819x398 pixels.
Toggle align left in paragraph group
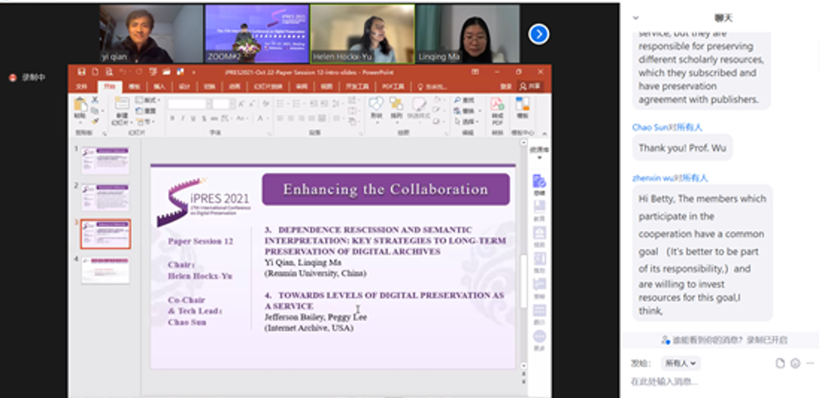279,118
